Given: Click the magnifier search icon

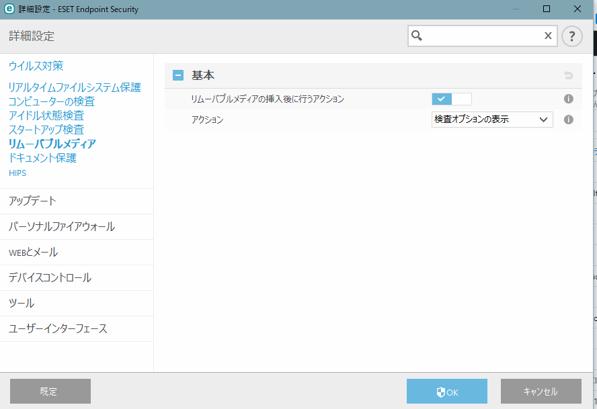Looking at the screenshot, I should [x=417, y=36].
